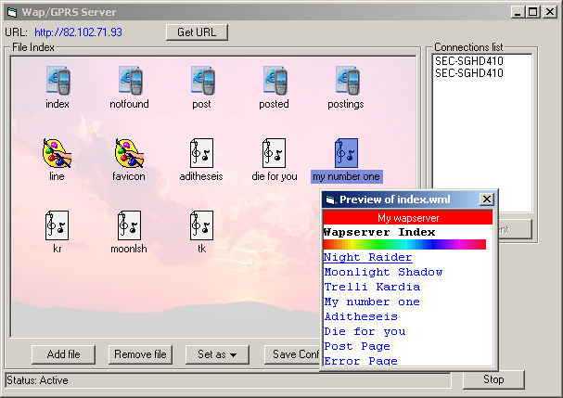The image size is (563, 398).
Task: Select the favicon image icon
Action: click(x=130, y=152)
